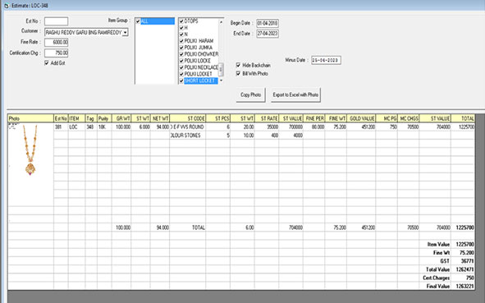The height and width of the screenshot is (303, 485).
Task: Click the item list scrollbar thumb
Action: 221,69
